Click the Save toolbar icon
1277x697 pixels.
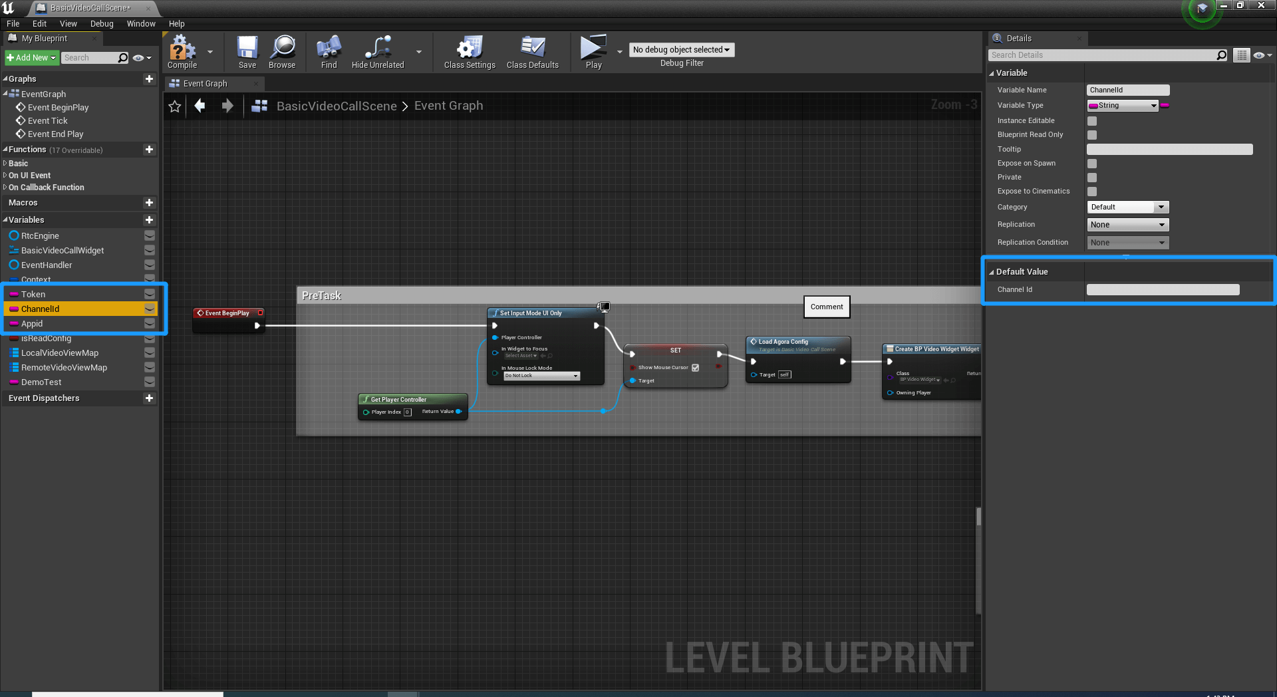coord(247,51)
